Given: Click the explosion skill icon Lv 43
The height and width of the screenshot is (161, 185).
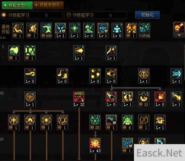Looking at the screenshot, I should (95, 145).
